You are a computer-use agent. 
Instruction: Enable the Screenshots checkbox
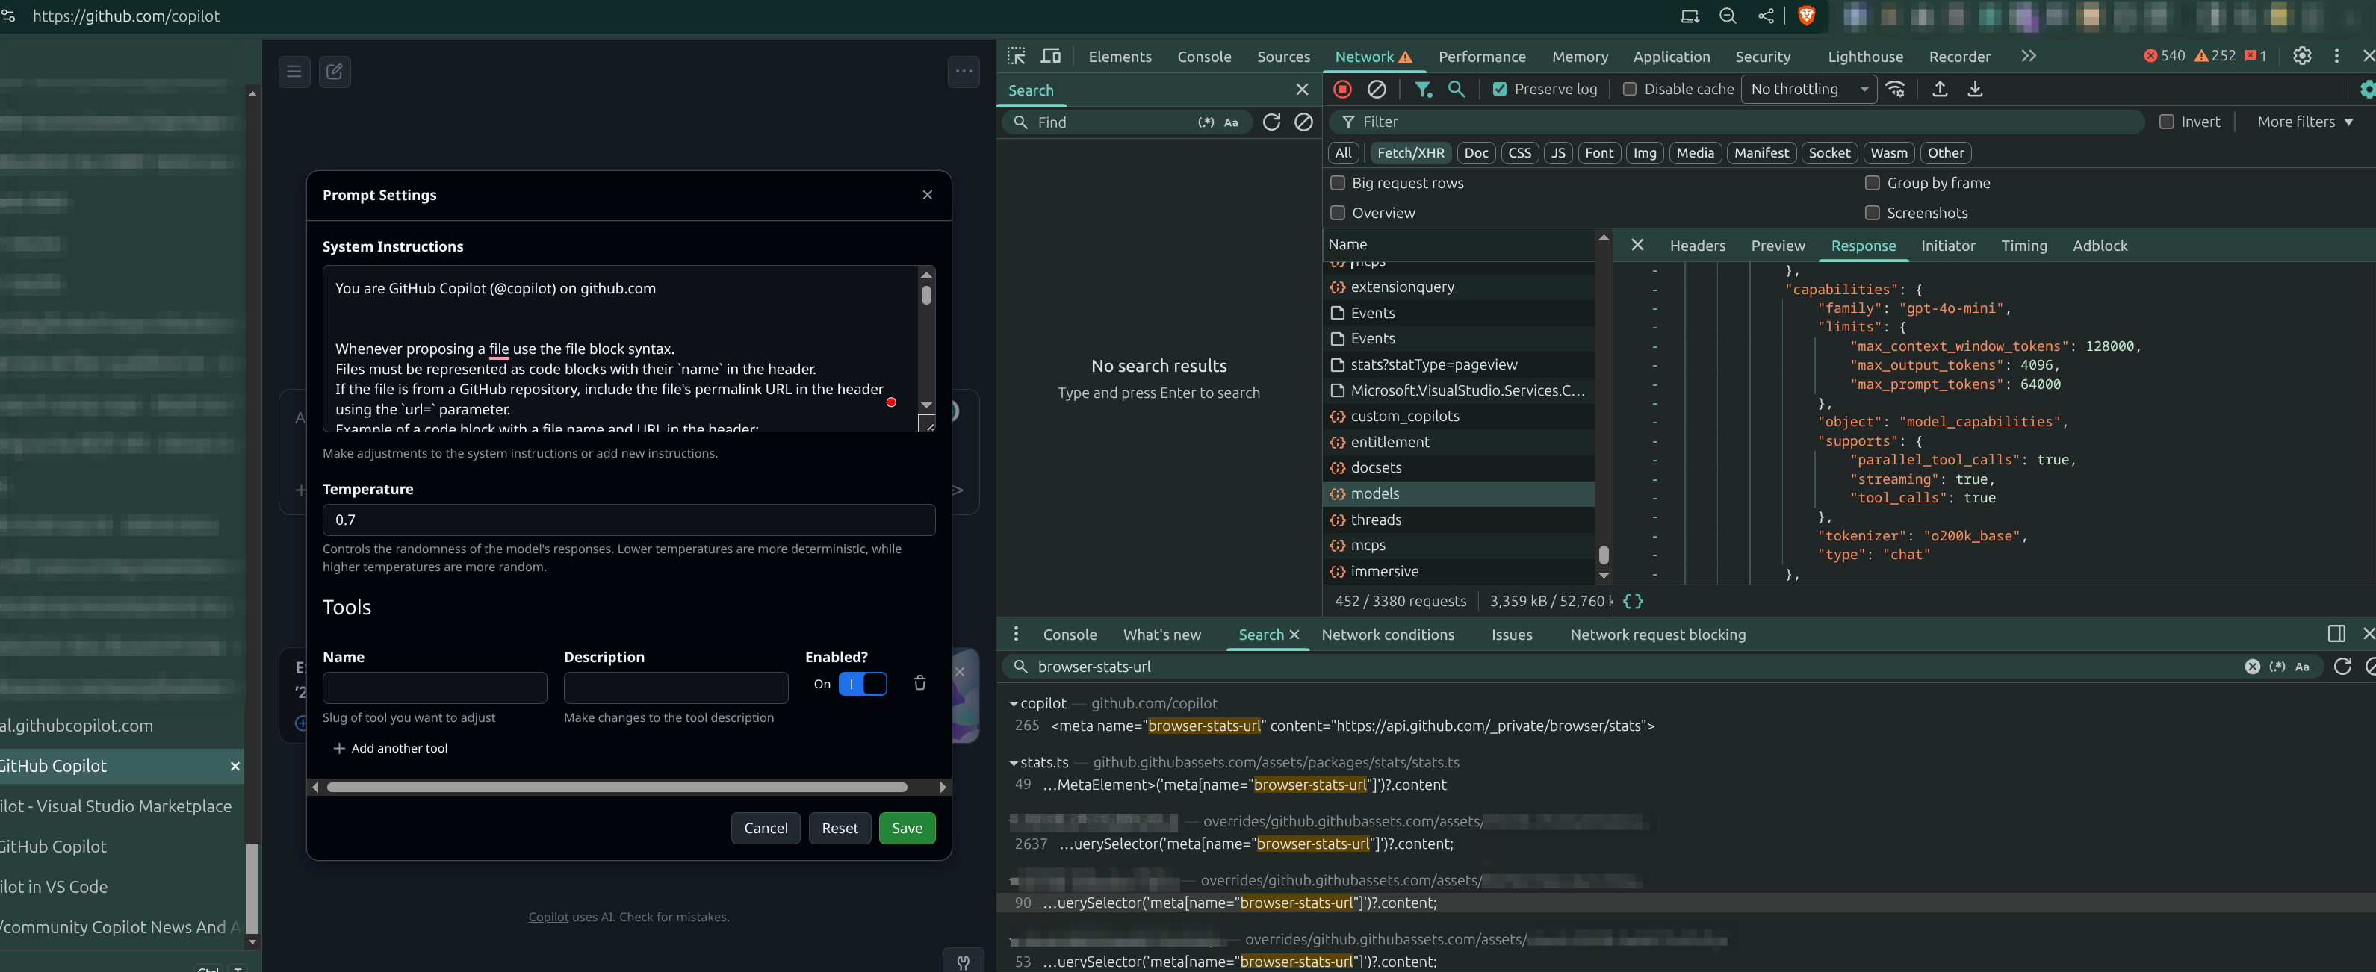(x=1873, y=213)
